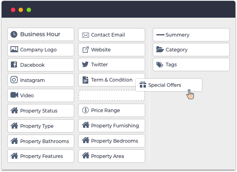Click the envelope icon for Contact Email
The height and width of the screenshot is (172, 237).
click(85, 35)
